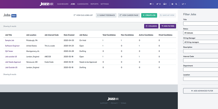Screen dimensions: 218x109
Task: Open the Software Engineer job link
Action: (x=12, y=46)
